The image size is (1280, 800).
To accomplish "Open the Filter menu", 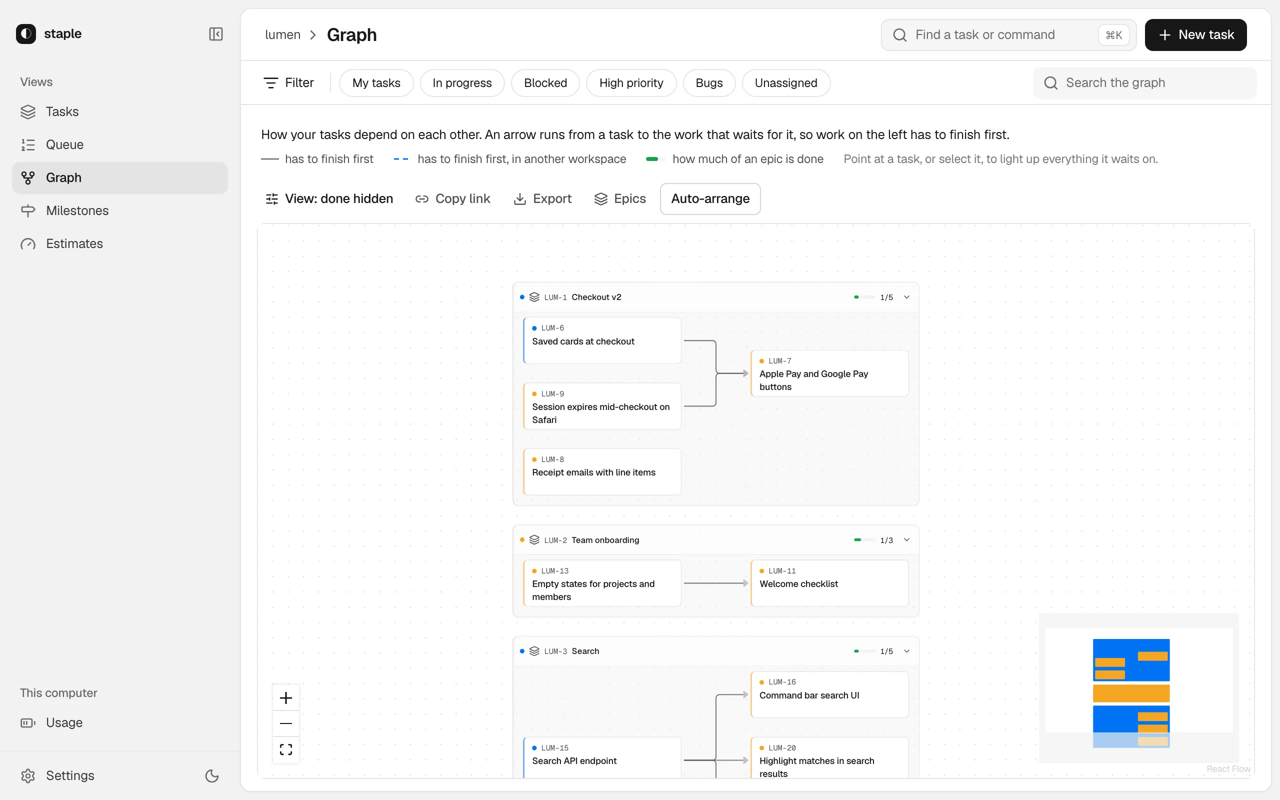I will pos(289,83).
